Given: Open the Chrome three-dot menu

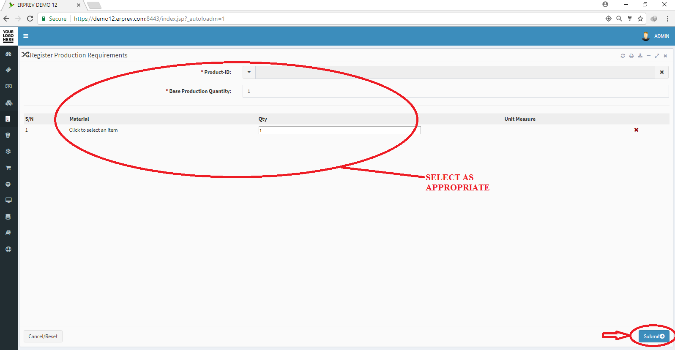Looking at the screenshot, I should point(667,19).
